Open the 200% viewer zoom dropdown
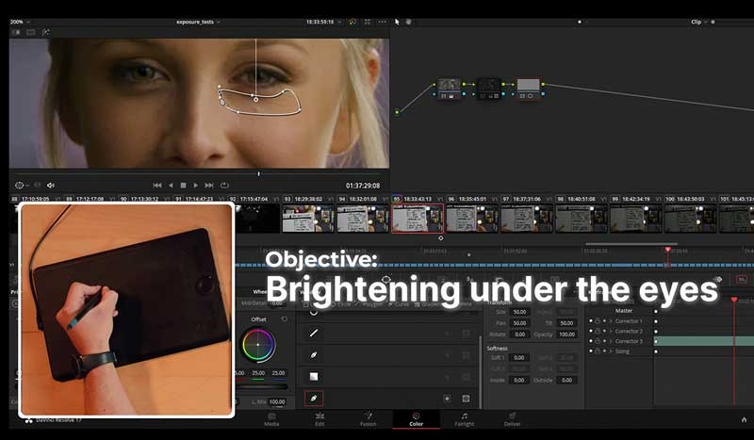754x440 pixels. 20,22
